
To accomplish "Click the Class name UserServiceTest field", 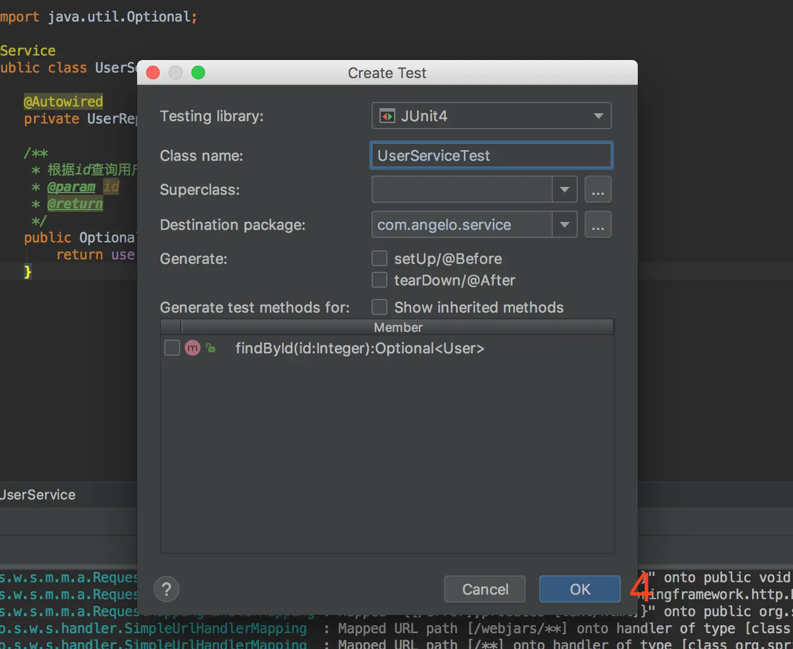I will 491,156.
